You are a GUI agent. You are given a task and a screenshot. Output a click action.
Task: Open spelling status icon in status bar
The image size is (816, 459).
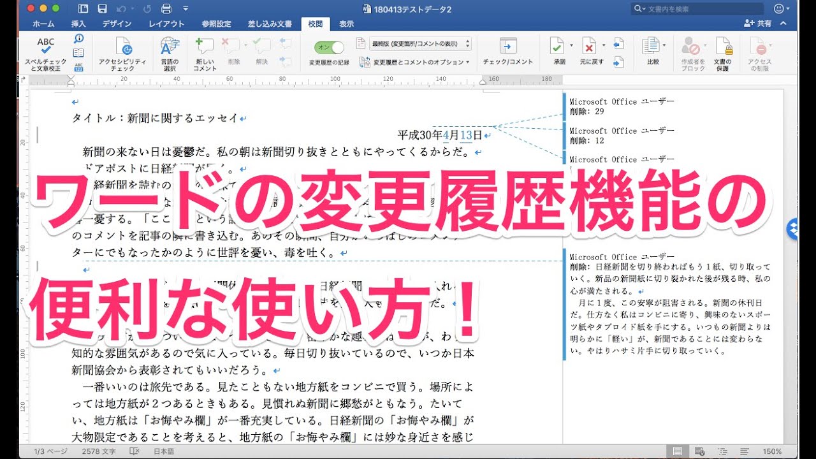135,451
